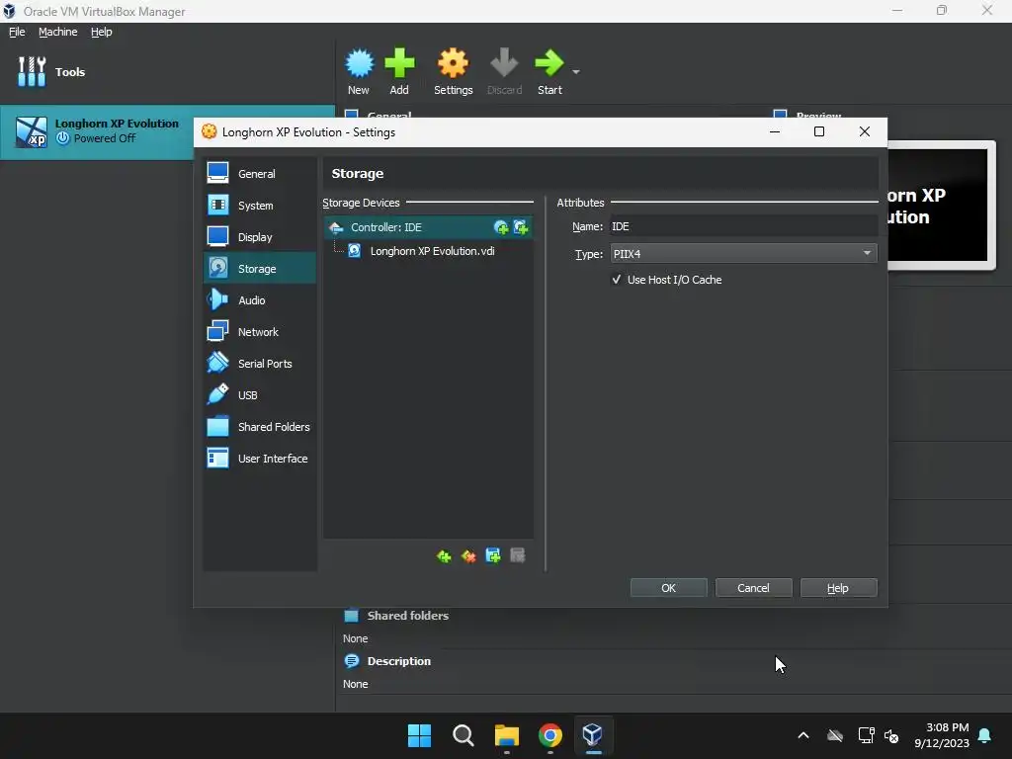Select Serial Ports settings category
The width and height of the screenshot is (1012, 759).
tap(260, 364)
